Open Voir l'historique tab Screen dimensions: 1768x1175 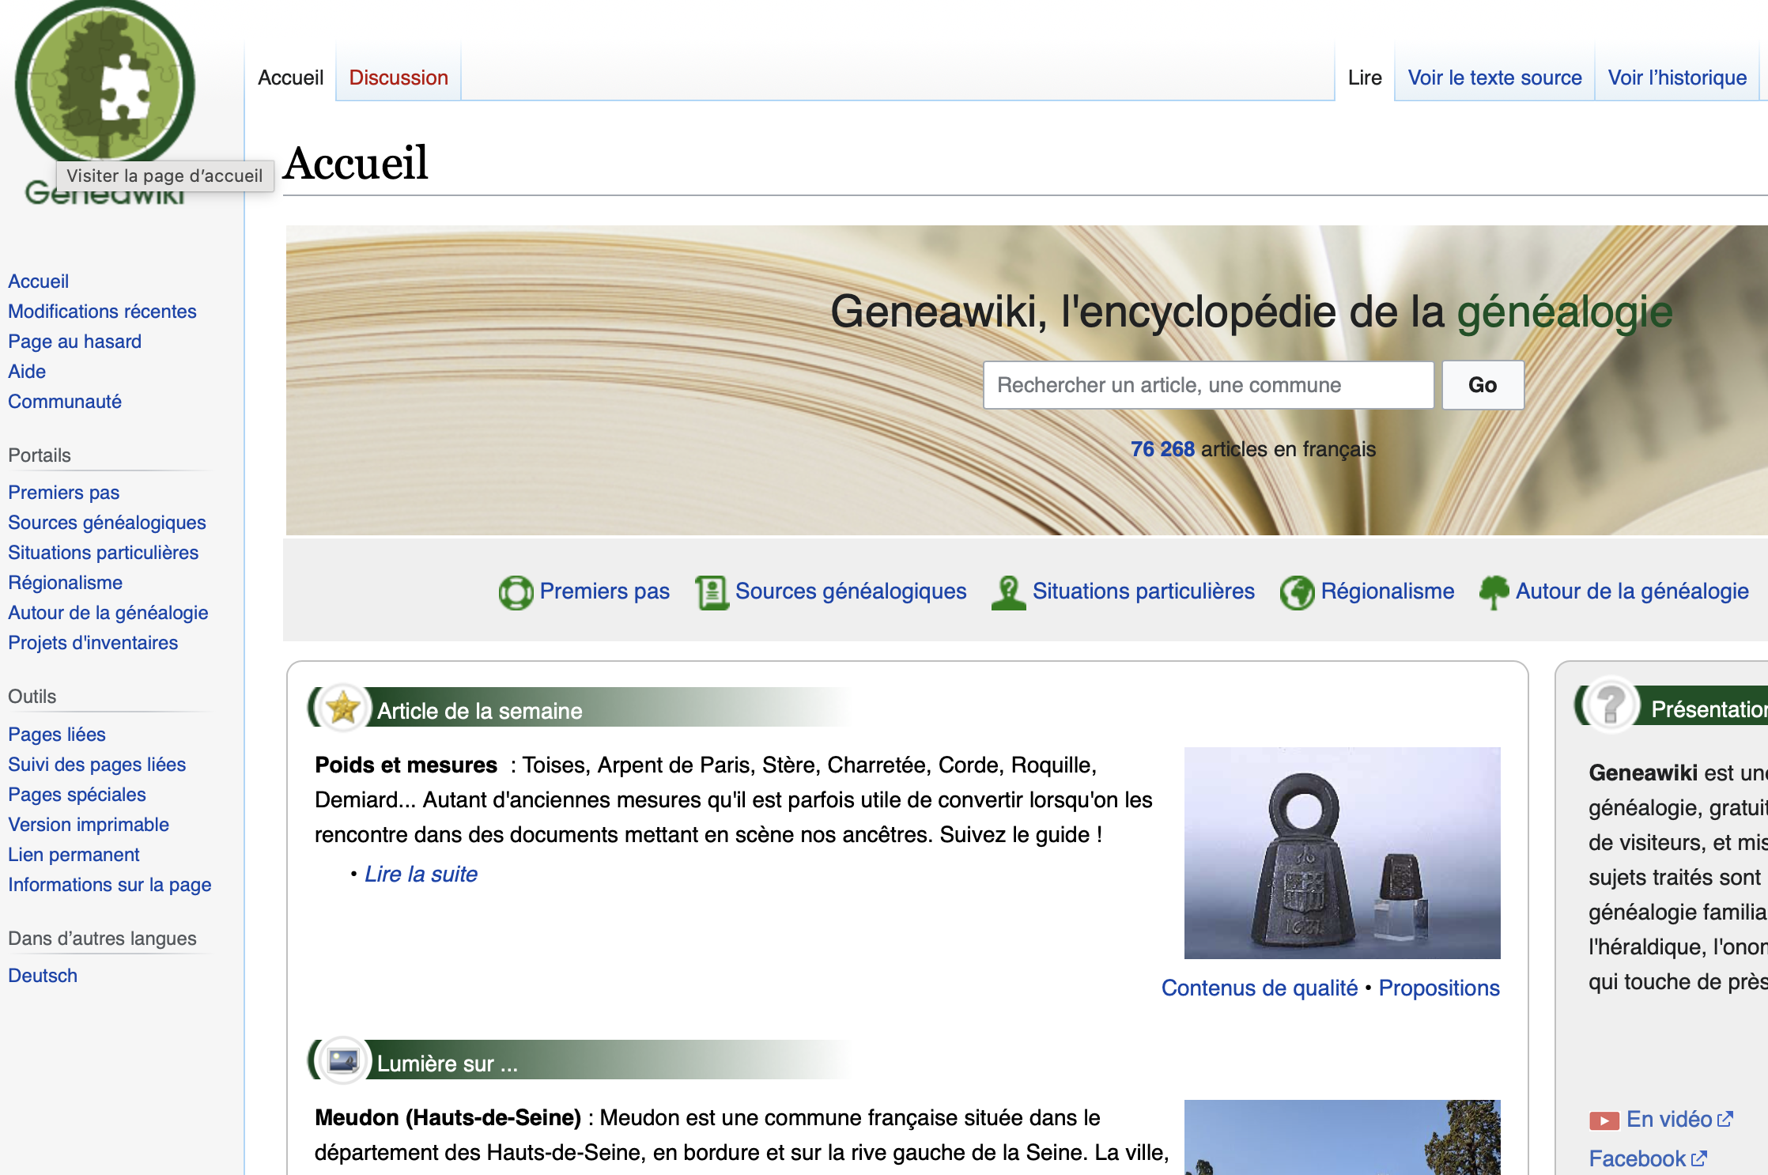click(x=1677, y=77)
